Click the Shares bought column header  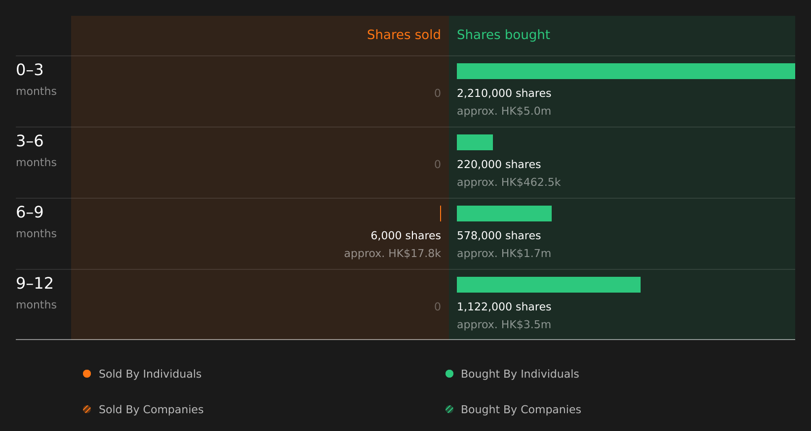tap(503, 35)
